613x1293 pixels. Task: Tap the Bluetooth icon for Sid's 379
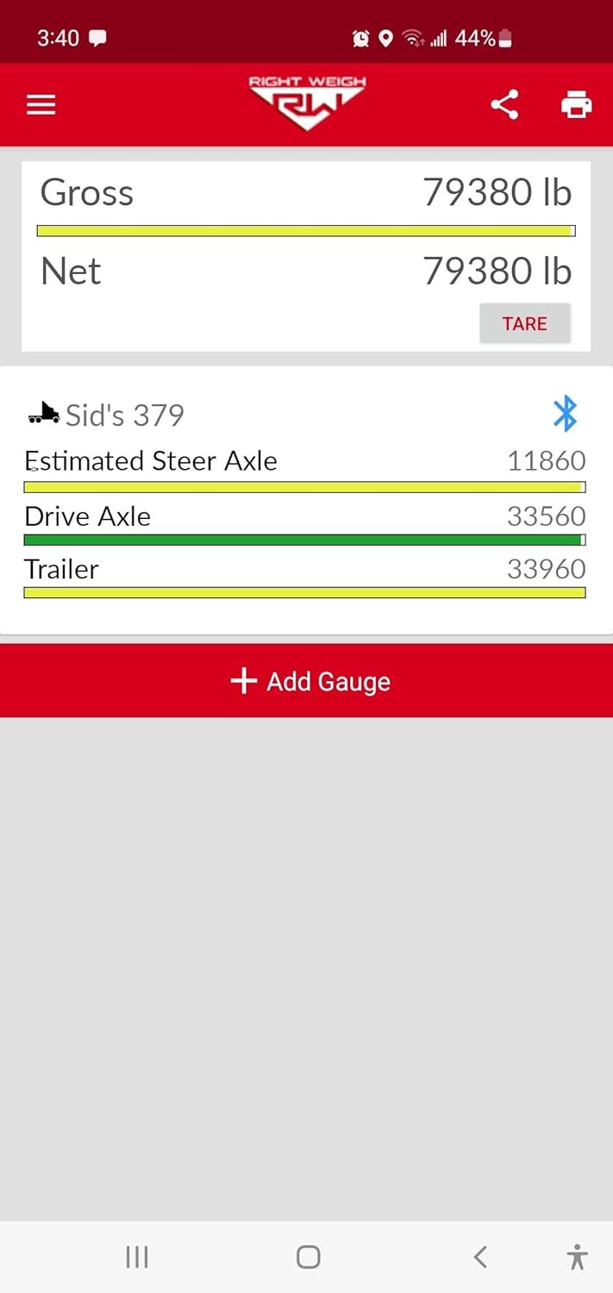[565, 415]
